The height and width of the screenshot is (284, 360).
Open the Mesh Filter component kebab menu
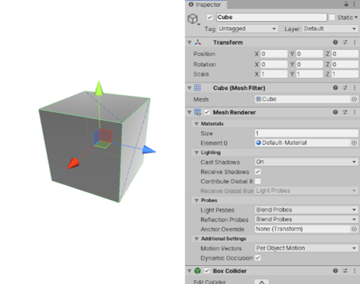click(355, 88)
